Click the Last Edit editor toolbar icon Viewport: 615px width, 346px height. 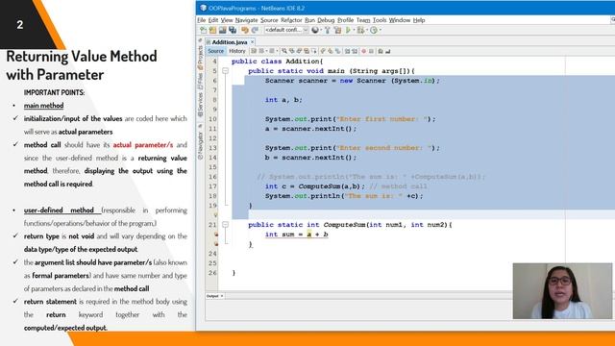[x=254, y=51]
